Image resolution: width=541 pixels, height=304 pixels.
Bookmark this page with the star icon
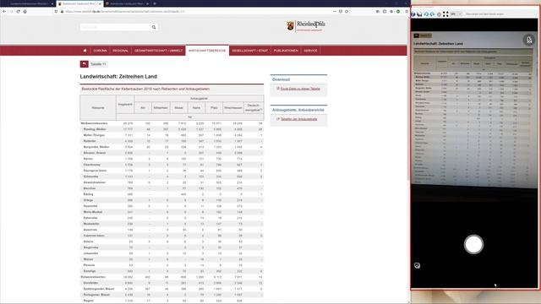347,11
